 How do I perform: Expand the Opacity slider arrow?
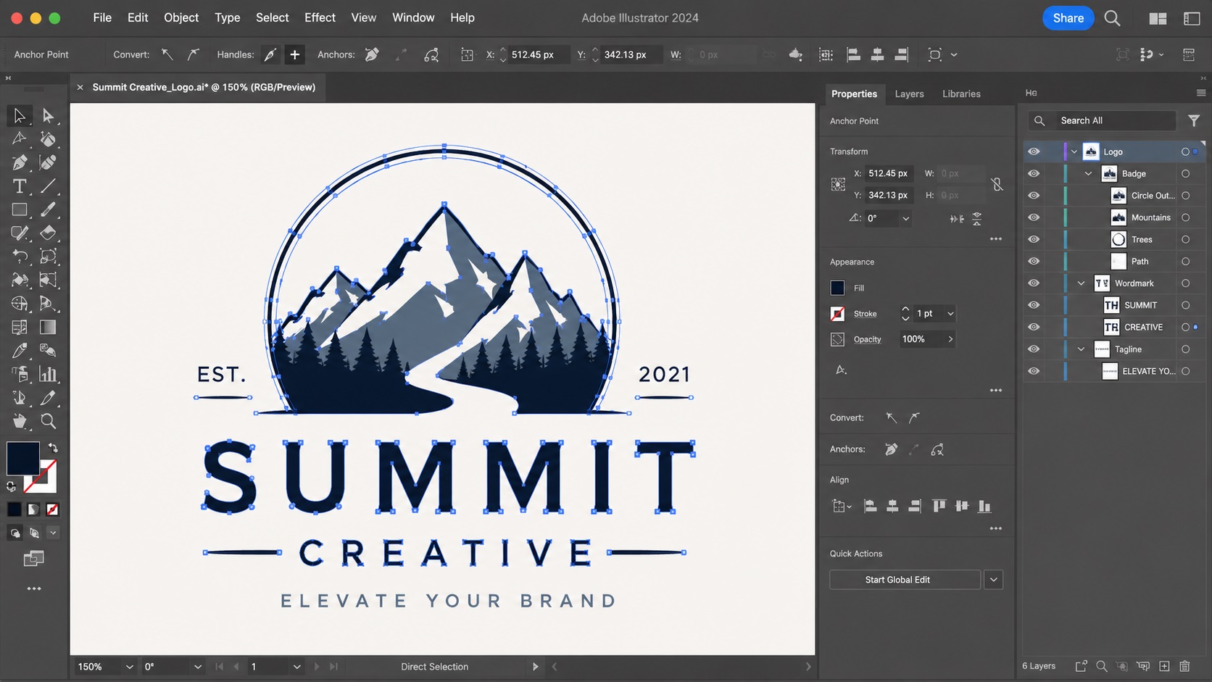(950, 339)
